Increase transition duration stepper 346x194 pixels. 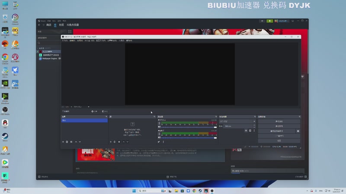254,125
